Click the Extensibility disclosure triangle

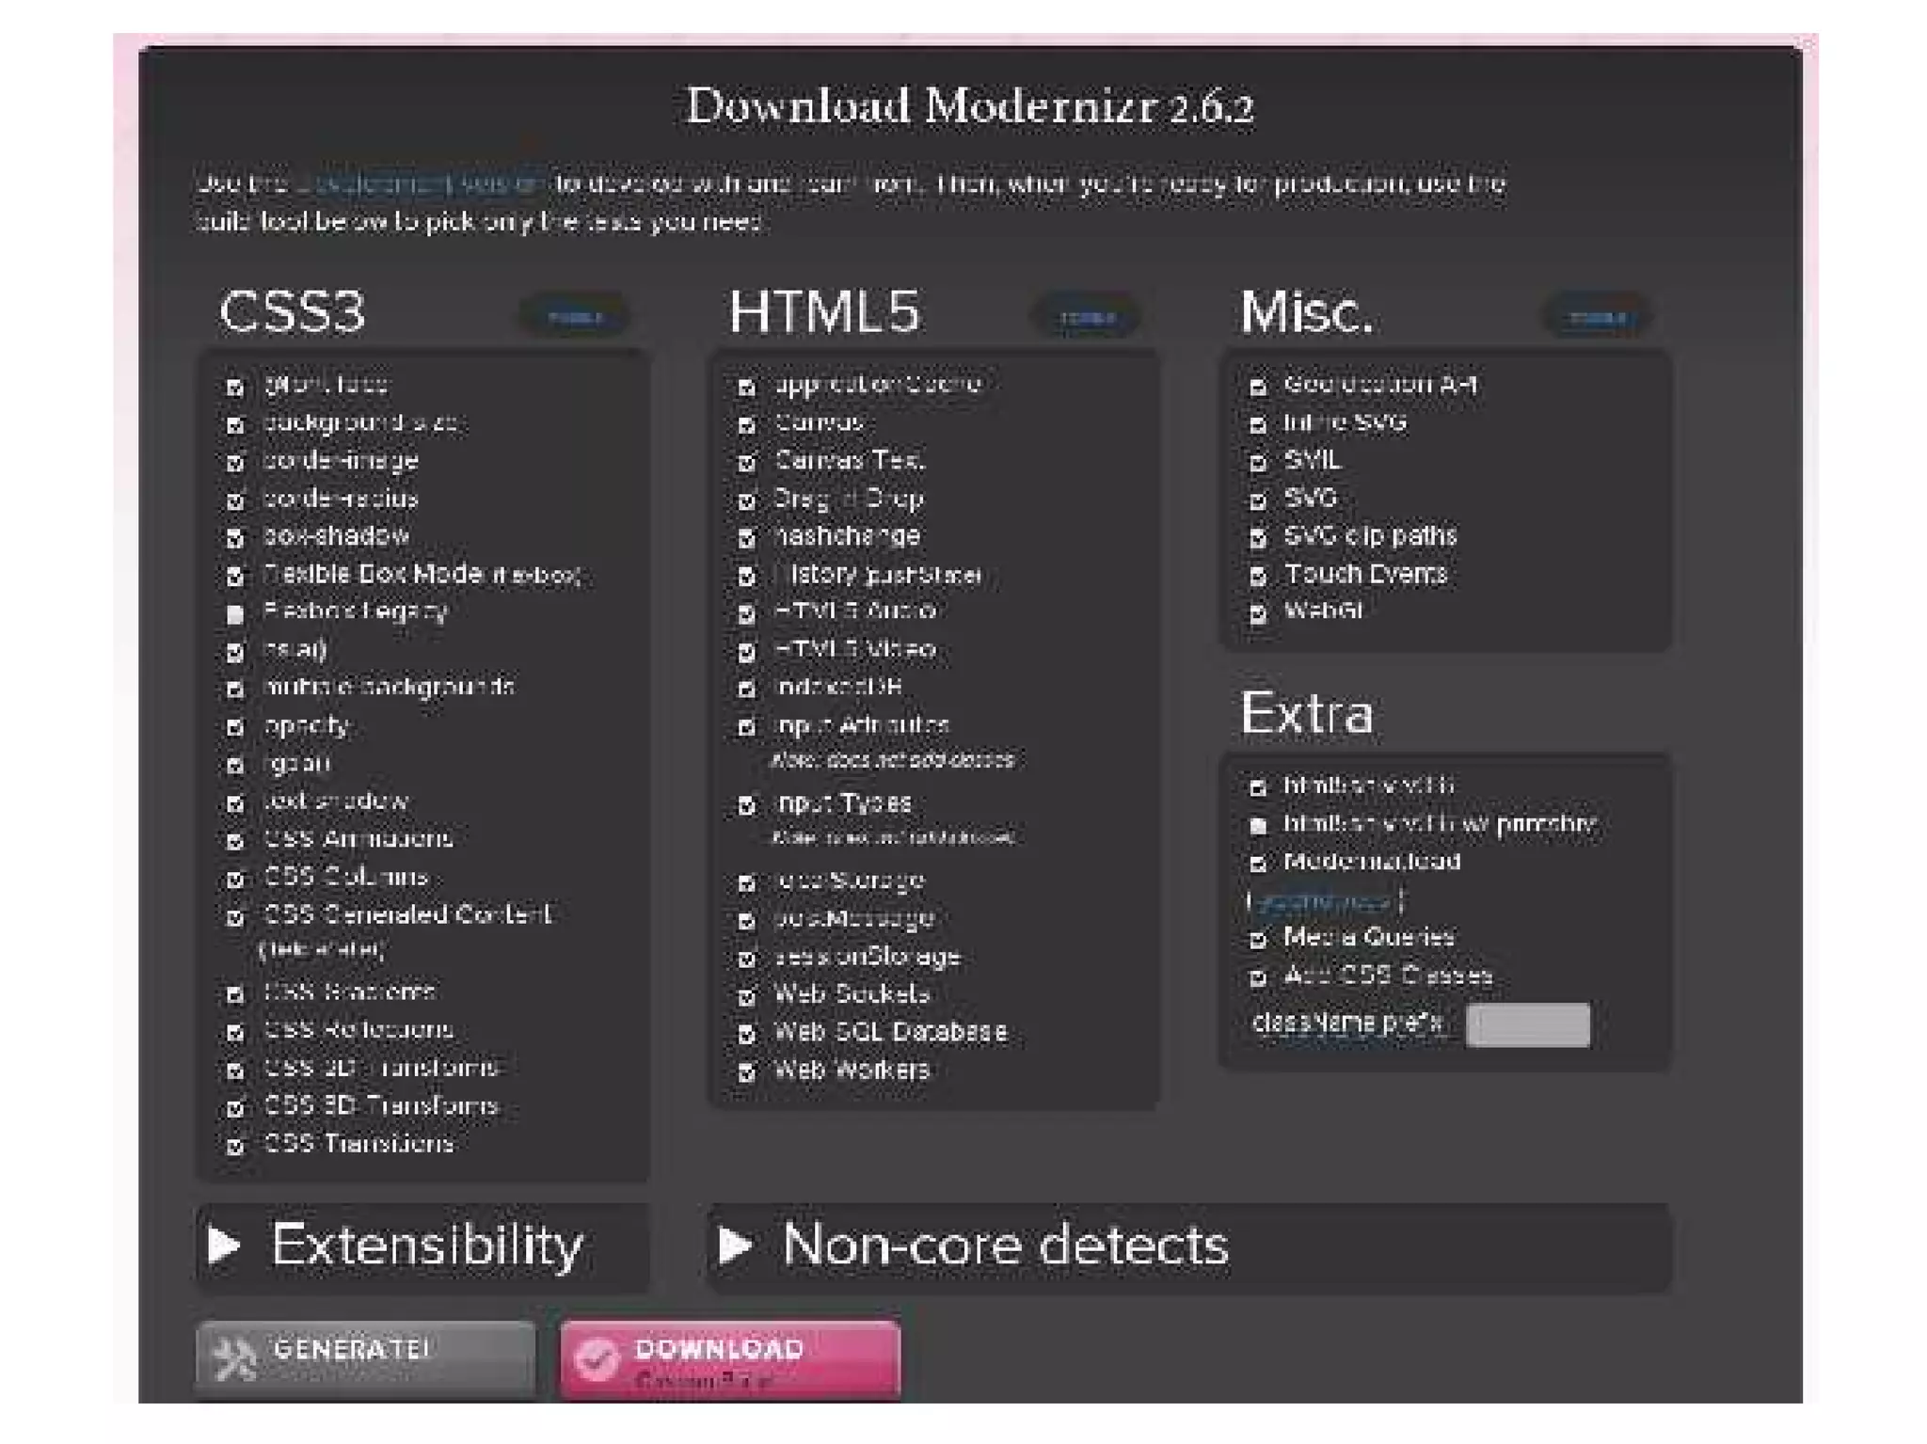[224, 1245]
